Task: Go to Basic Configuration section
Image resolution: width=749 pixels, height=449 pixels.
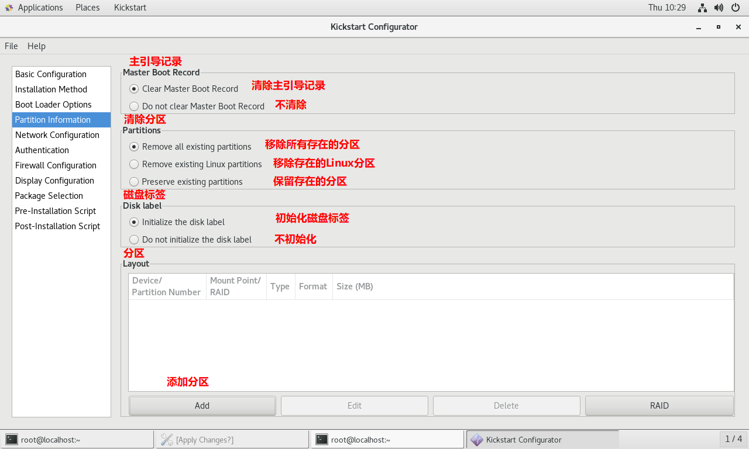Action: click(x=61, y=74)
